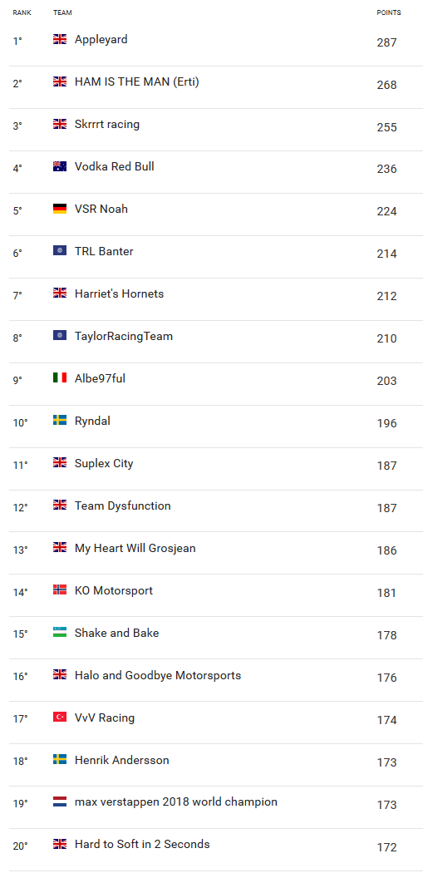This screenshot has width=423, height=873.
Task: Select the Harriet's Hornets team name
Action: pyautogui.click(x=119, y=293)
